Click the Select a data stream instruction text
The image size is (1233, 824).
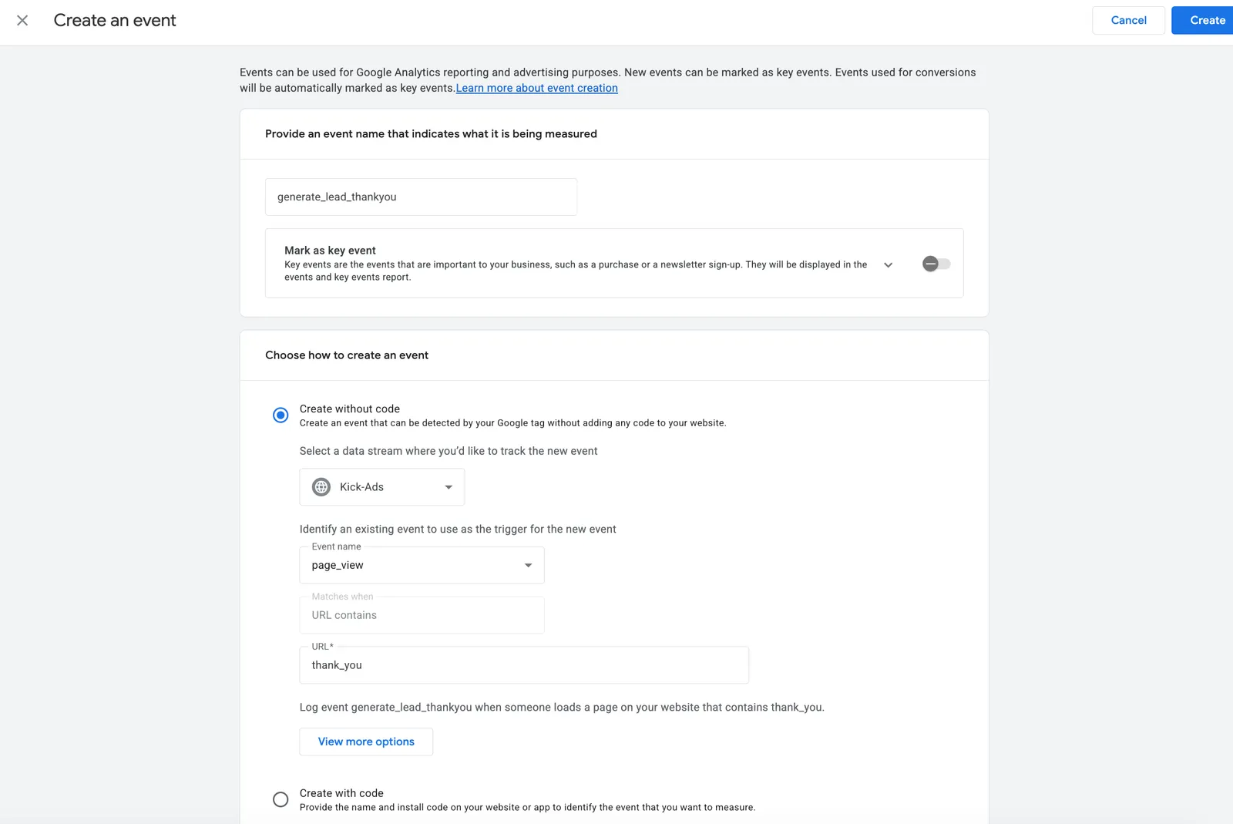pos(449,451)
